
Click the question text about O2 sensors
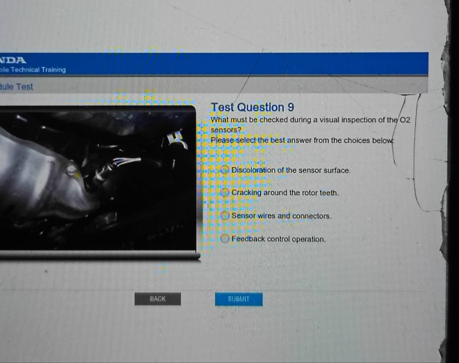[x=310, y=120]
